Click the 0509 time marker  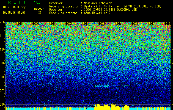coord(151,24)
